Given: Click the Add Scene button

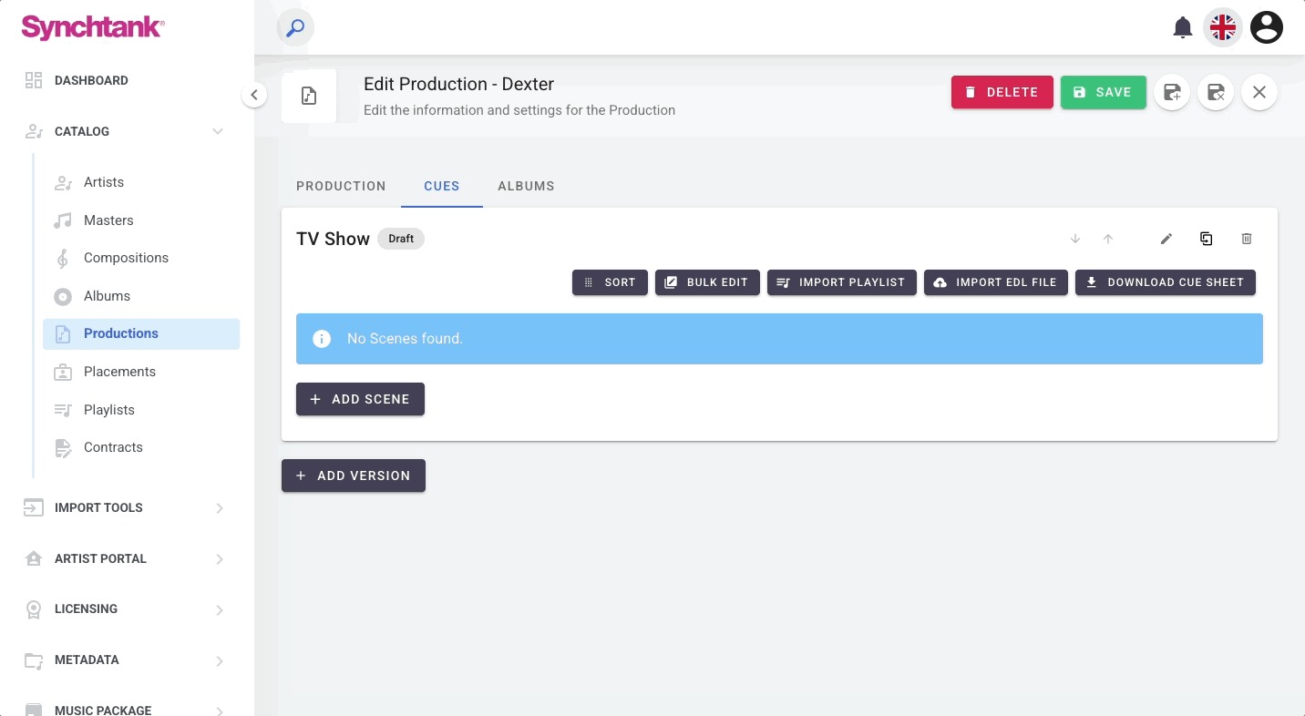Looking at the screenshot, I should 360,399.
